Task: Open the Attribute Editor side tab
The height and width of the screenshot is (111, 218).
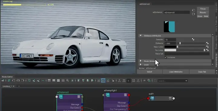Action: coord(216,60)
